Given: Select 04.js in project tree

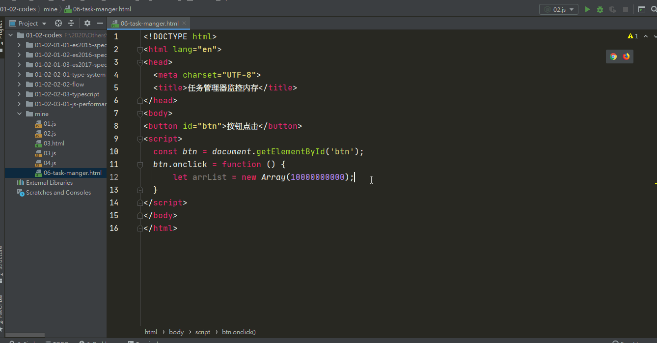Looking at the screenshot, I should (50, 163).
